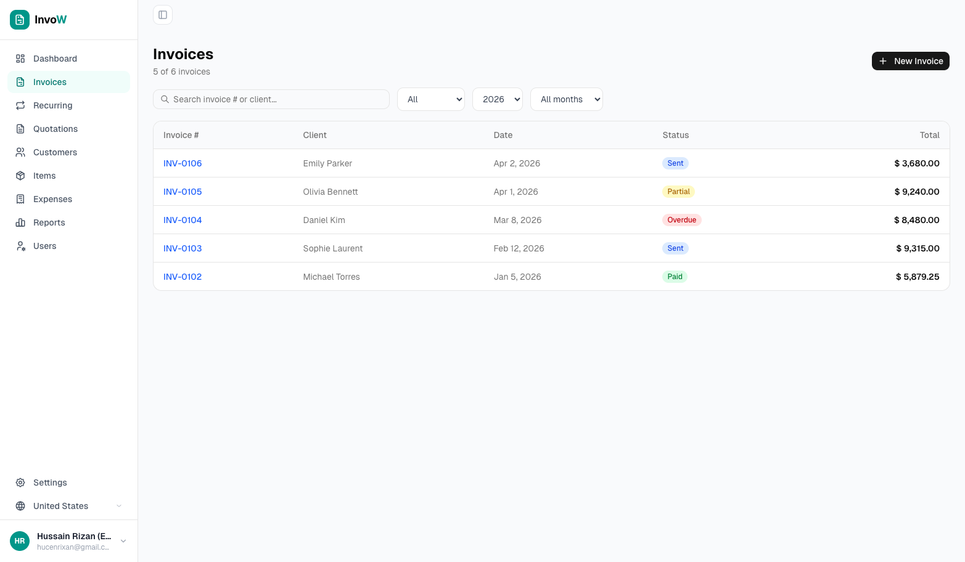Toggle the sidebar collapse icon
This screenshot has height=562, width=965.
click(x=163, y=15)
